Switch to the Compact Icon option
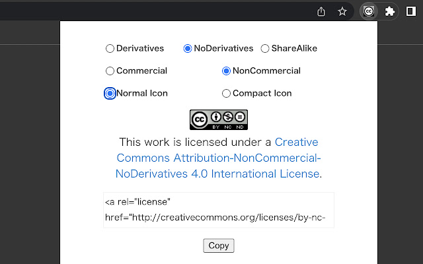Screen dimensions: 423x264 226,94
